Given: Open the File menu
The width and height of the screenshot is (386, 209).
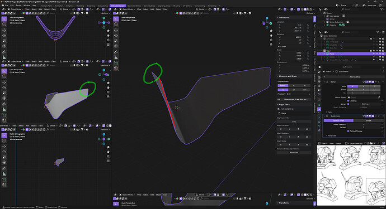Looking at the screenshot, I should pos(7,6).
